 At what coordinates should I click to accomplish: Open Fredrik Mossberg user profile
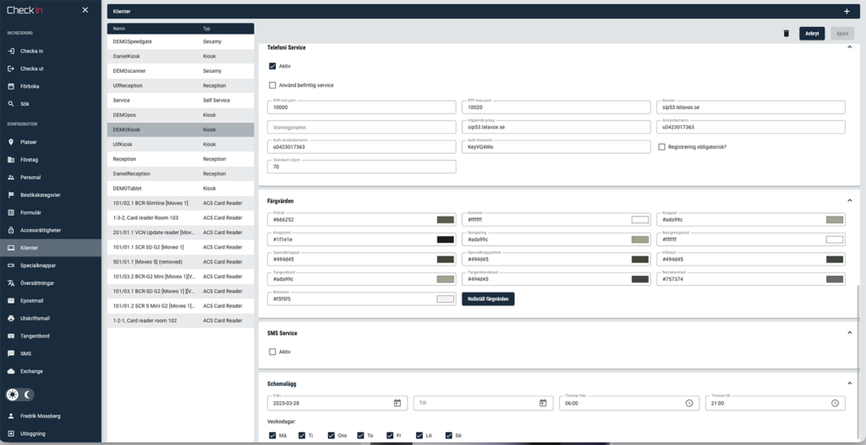(50, 415)
